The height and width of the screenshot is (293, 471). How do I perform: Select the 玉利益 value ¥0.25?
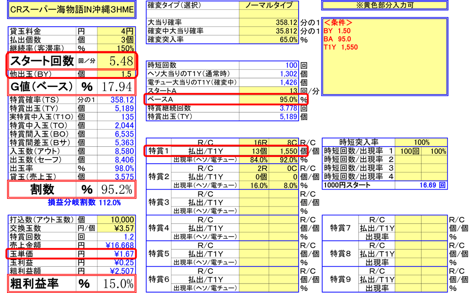116,262
